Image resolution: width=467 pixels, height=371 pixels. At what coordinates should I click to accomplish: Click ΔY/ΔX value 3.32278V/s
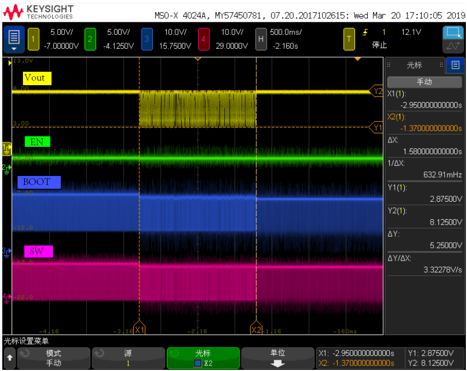coord(442,270)
